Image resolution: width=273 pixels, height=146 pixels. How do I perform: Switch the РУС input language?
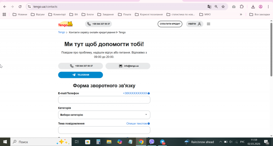pyautogui.click(x=242, y=142)
